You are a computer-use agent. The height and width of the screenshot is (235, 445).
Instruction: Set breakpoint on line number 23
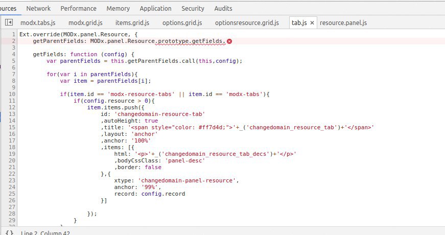(x=12, y=180)
